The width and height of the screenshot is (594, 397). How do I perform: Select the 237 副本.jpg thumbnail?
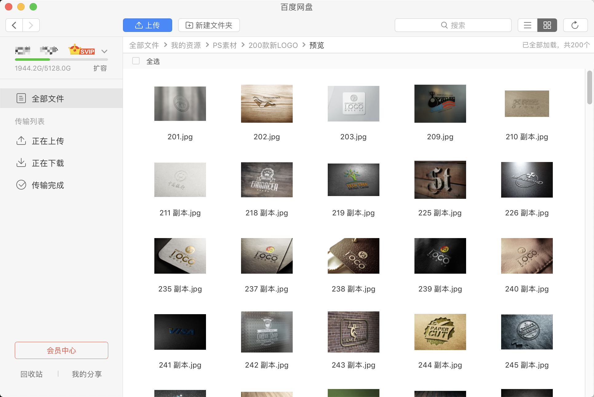point(267,256)
